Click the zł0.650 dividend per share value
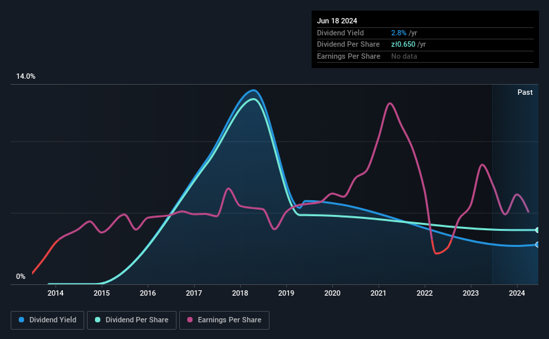 [403, 45]
